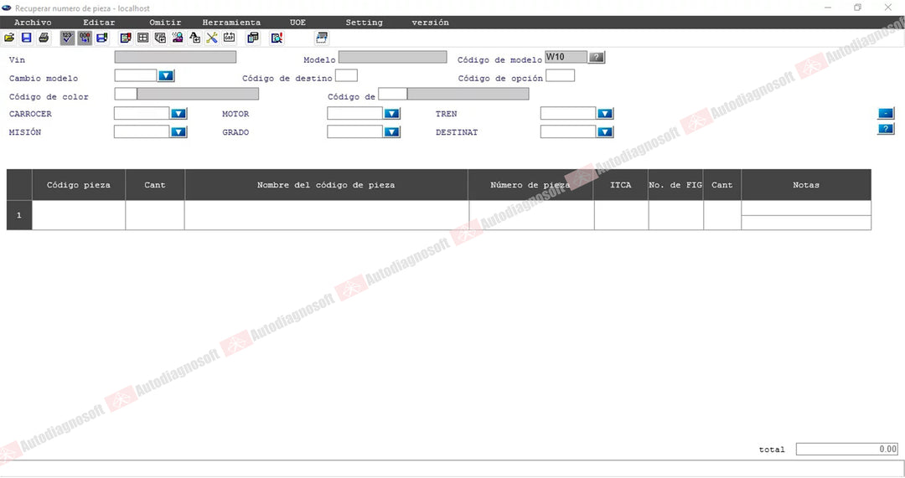The image size is (905, 478).
Task: Click the Notas column header
Action: coord(806,185)
